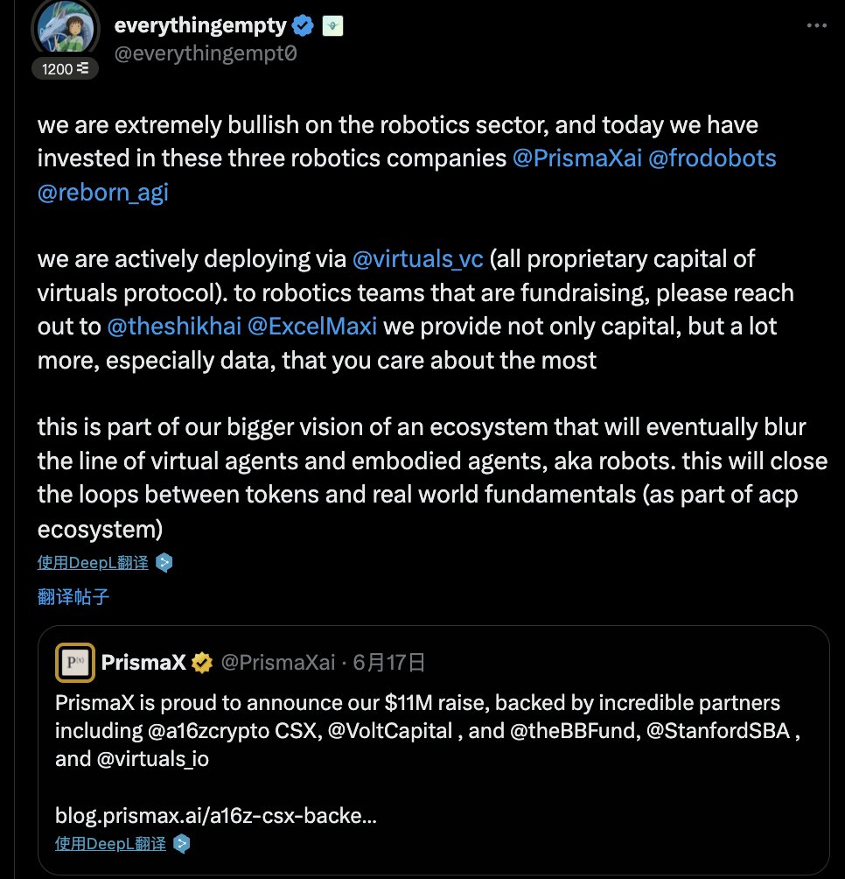This screenshot has height=879, width=845.
Task: Open the @virtuals_vc mention link
Action: (418, 259)
